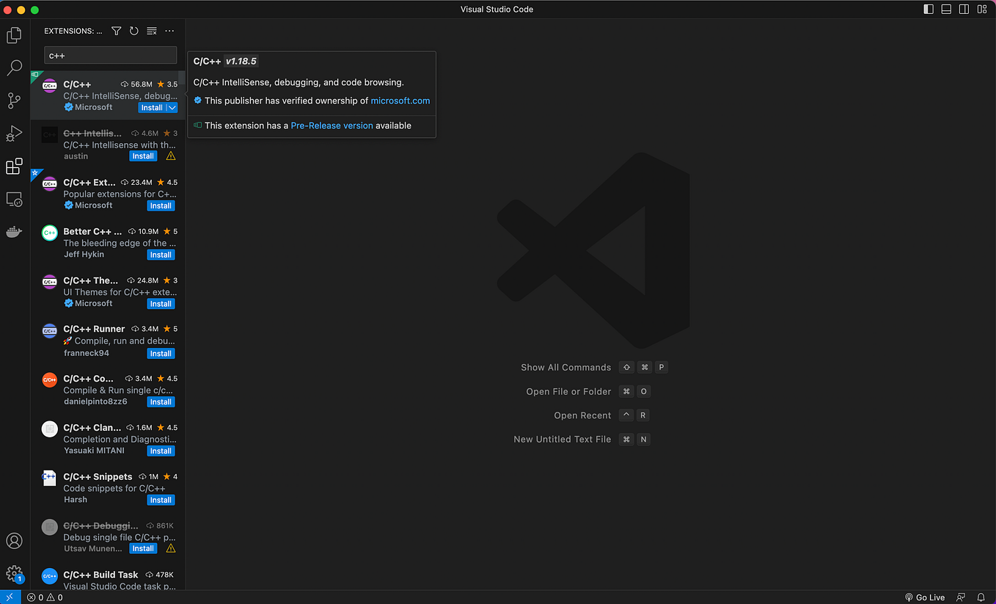This screenshot has height=604, width=996.
Task: Open the Run and Debug view
Action: 14,134
